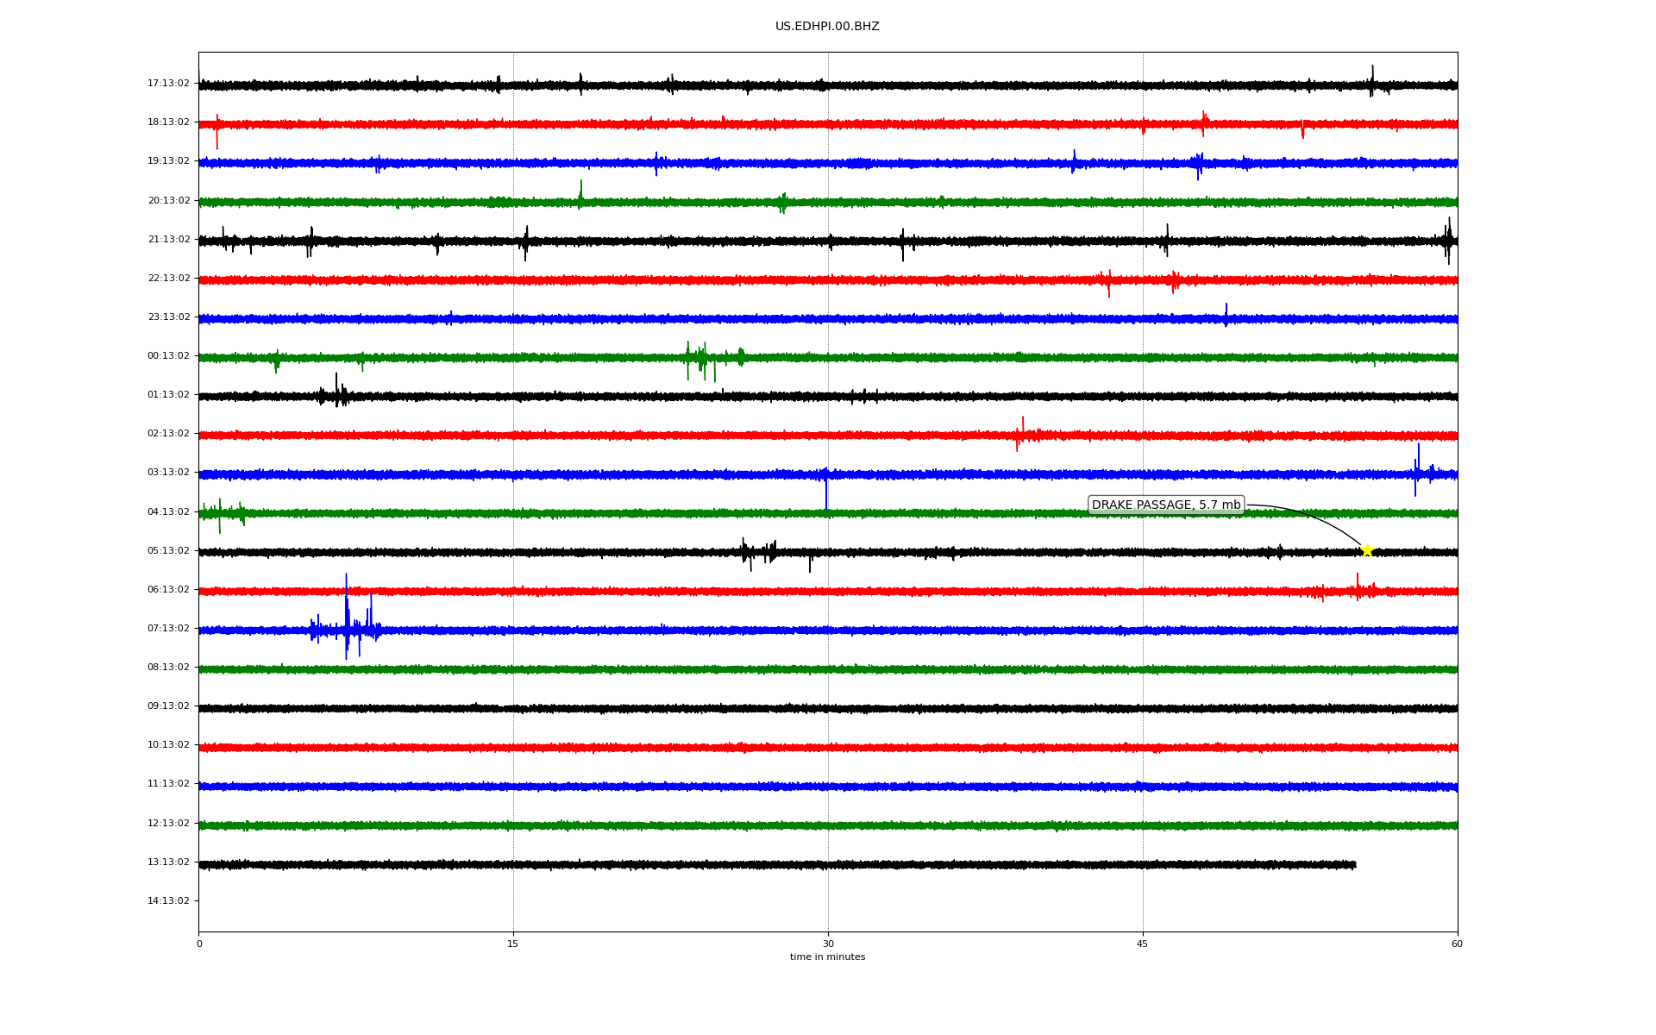Click the tall blue spike at 30 minutes in the 03:13:02 trace
Viewport: 1656px width, 1035px height.
click(x=826, y=488)
